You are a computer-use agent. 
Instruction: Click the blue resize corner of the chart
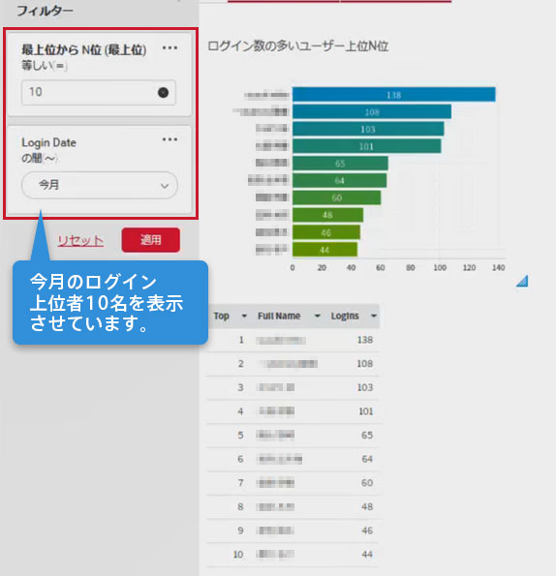[x=522, y=281]
